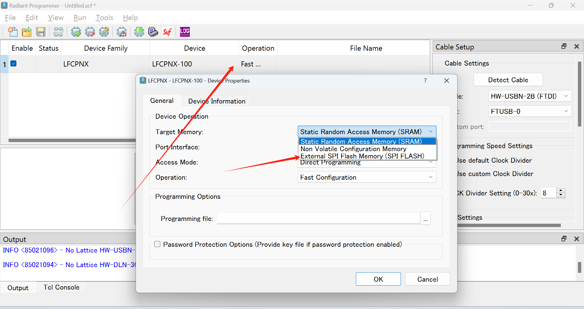Click the Device Family column header
The image size is (584, 309).
(x=106, y=48)
